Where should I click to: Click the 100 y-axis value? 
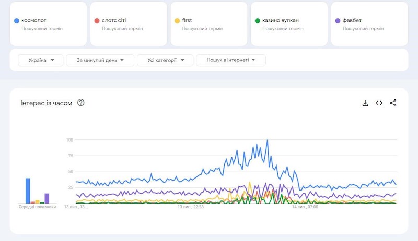[69, 140]
